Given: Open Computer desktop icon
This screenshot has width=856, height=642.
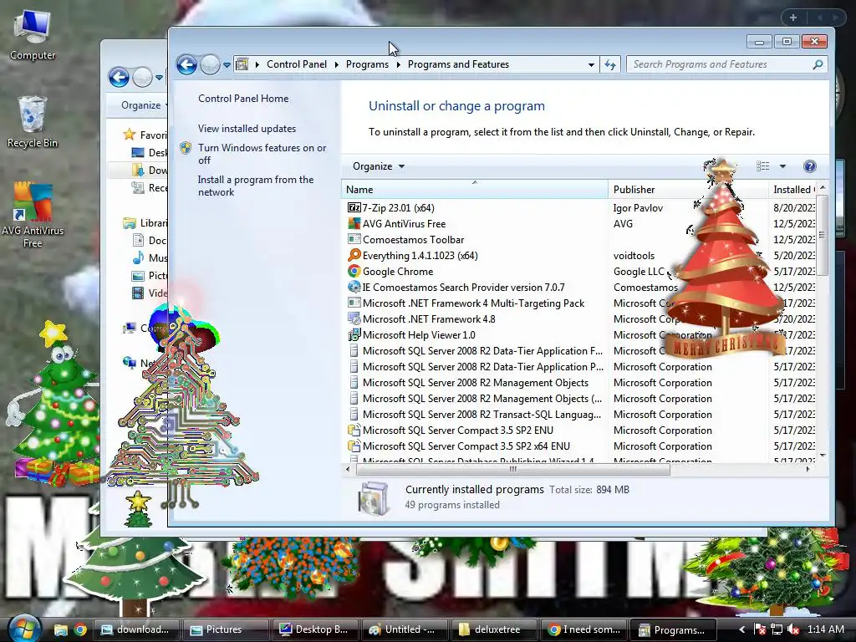Looking at the screenshot, I should coord(33,36).
